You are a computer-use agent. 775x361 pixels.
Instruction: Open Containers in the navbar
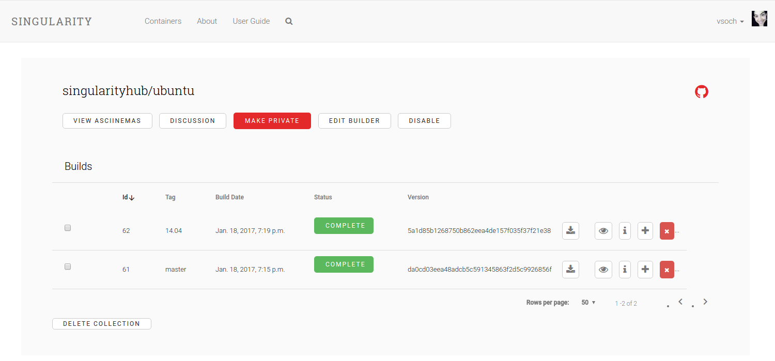click(x=163, y=21)
